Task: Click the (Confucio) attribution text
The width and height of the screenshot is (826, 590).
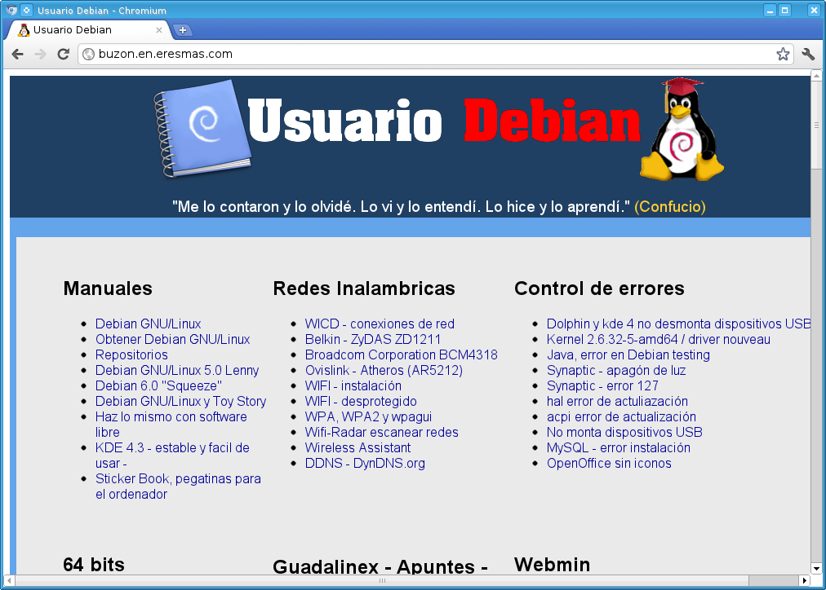Action: [670, 207]
